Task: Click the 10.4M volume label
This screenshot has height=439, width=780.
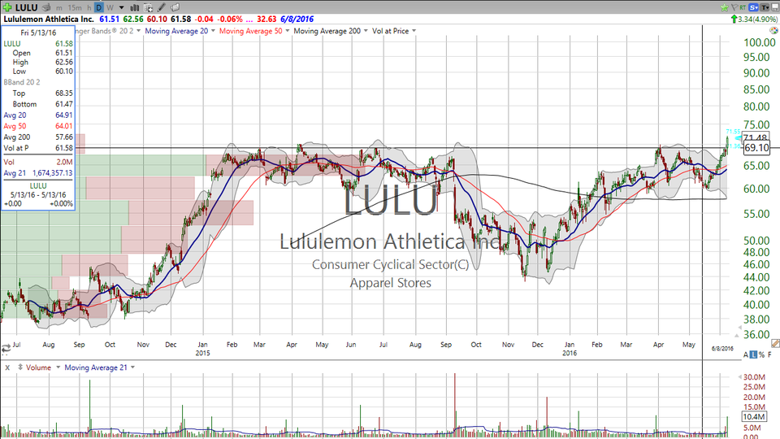Action: click(x=753, y=416)
